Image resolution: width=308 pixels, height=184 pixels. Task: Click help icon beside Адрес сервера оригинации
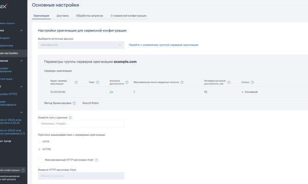(x=76, y=82)
